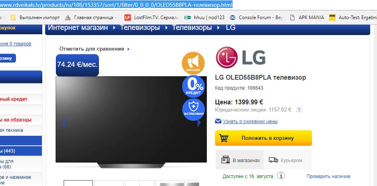Show the previous product image
This screenshot has height=186, width=377.
[63, 123]
